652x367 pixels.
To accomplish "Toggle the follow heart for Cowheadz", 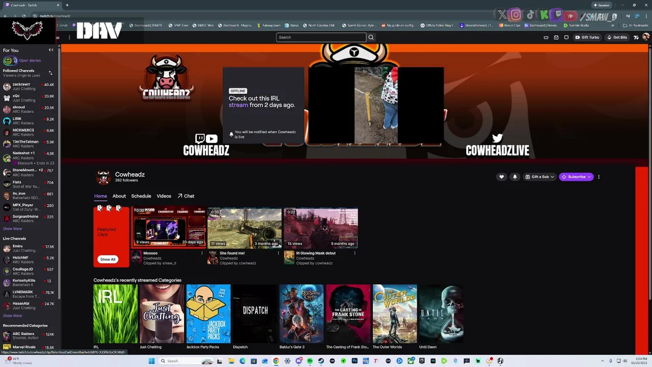I will 501,177.
